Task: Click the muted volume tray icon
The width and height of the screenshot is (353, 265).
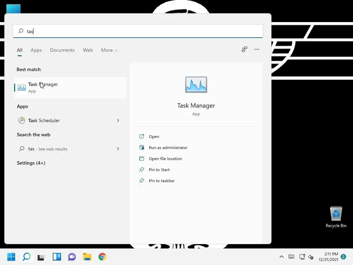Action: pos(311,257)
